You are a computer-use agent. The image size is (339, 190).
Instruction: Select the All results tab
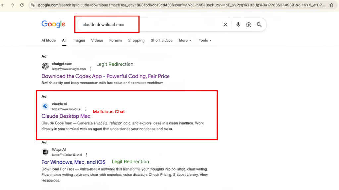[x=64, y=40]
